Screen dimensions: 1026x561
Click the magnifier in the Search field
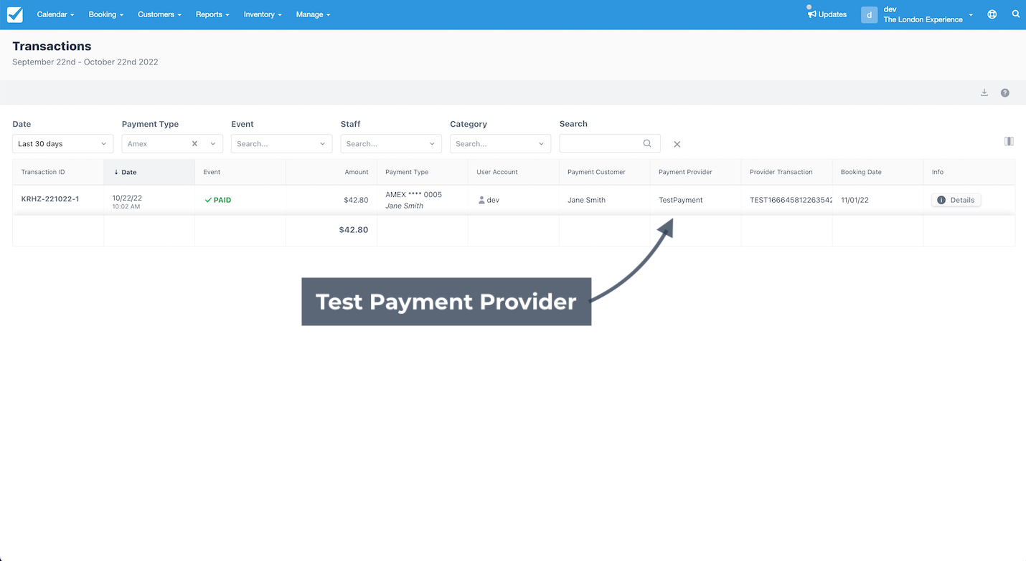point(647,143)
